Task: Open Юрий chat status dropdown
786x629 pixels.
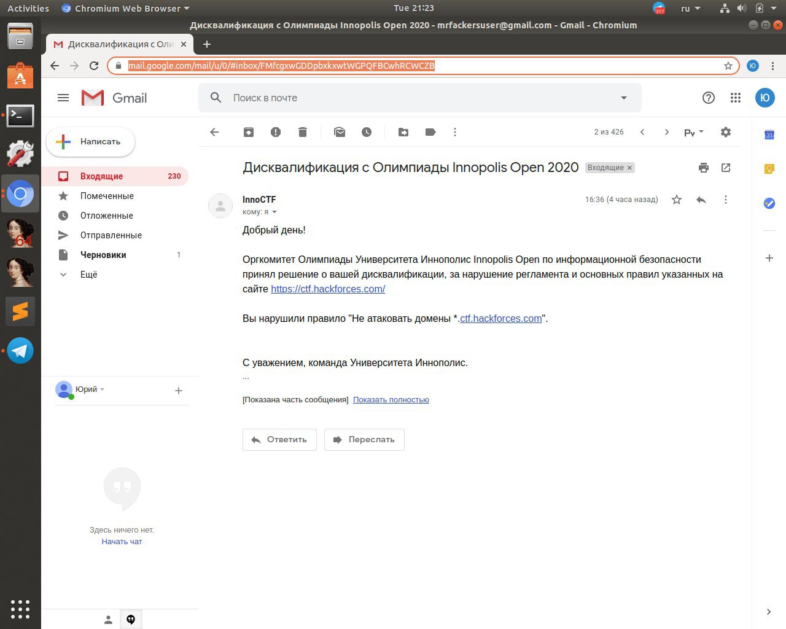Action: coord(102,389)
